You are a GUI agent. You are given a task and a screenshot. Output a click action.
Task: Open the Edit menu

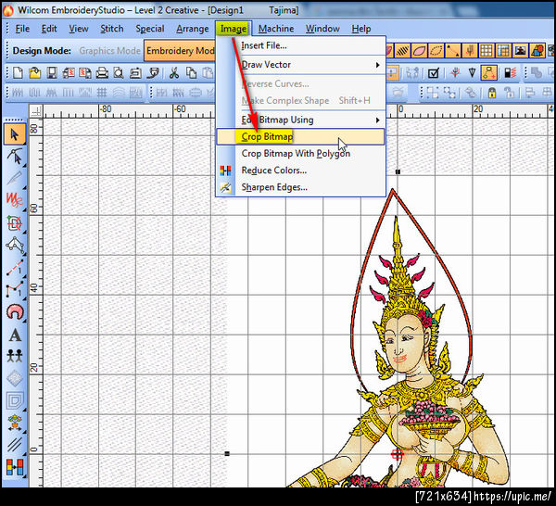[49, 29]
